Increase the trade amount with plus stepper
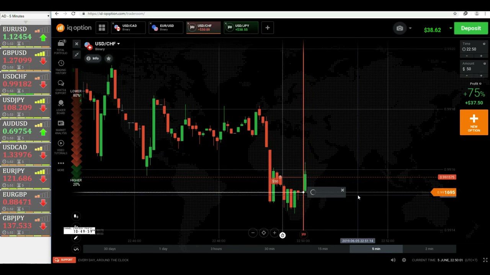Viewport: 490px width, 275px height. tap(481, 76)
